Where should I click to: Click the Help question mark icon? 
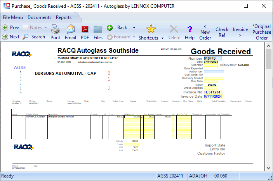pos(190,29)
